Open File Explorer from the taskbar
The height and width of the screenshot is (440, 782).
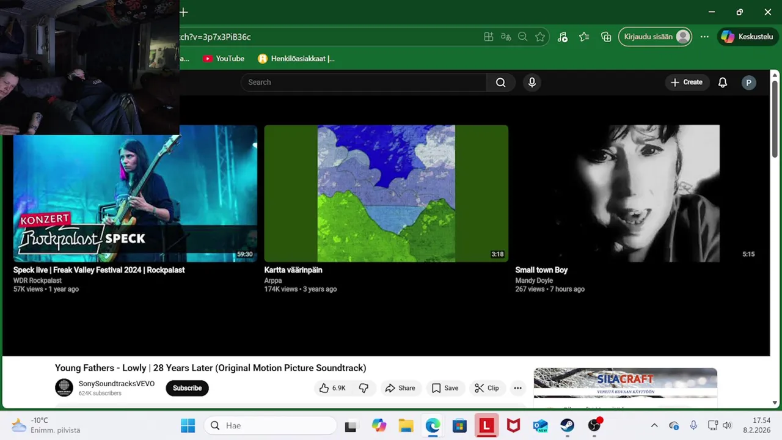pos(406,425)
